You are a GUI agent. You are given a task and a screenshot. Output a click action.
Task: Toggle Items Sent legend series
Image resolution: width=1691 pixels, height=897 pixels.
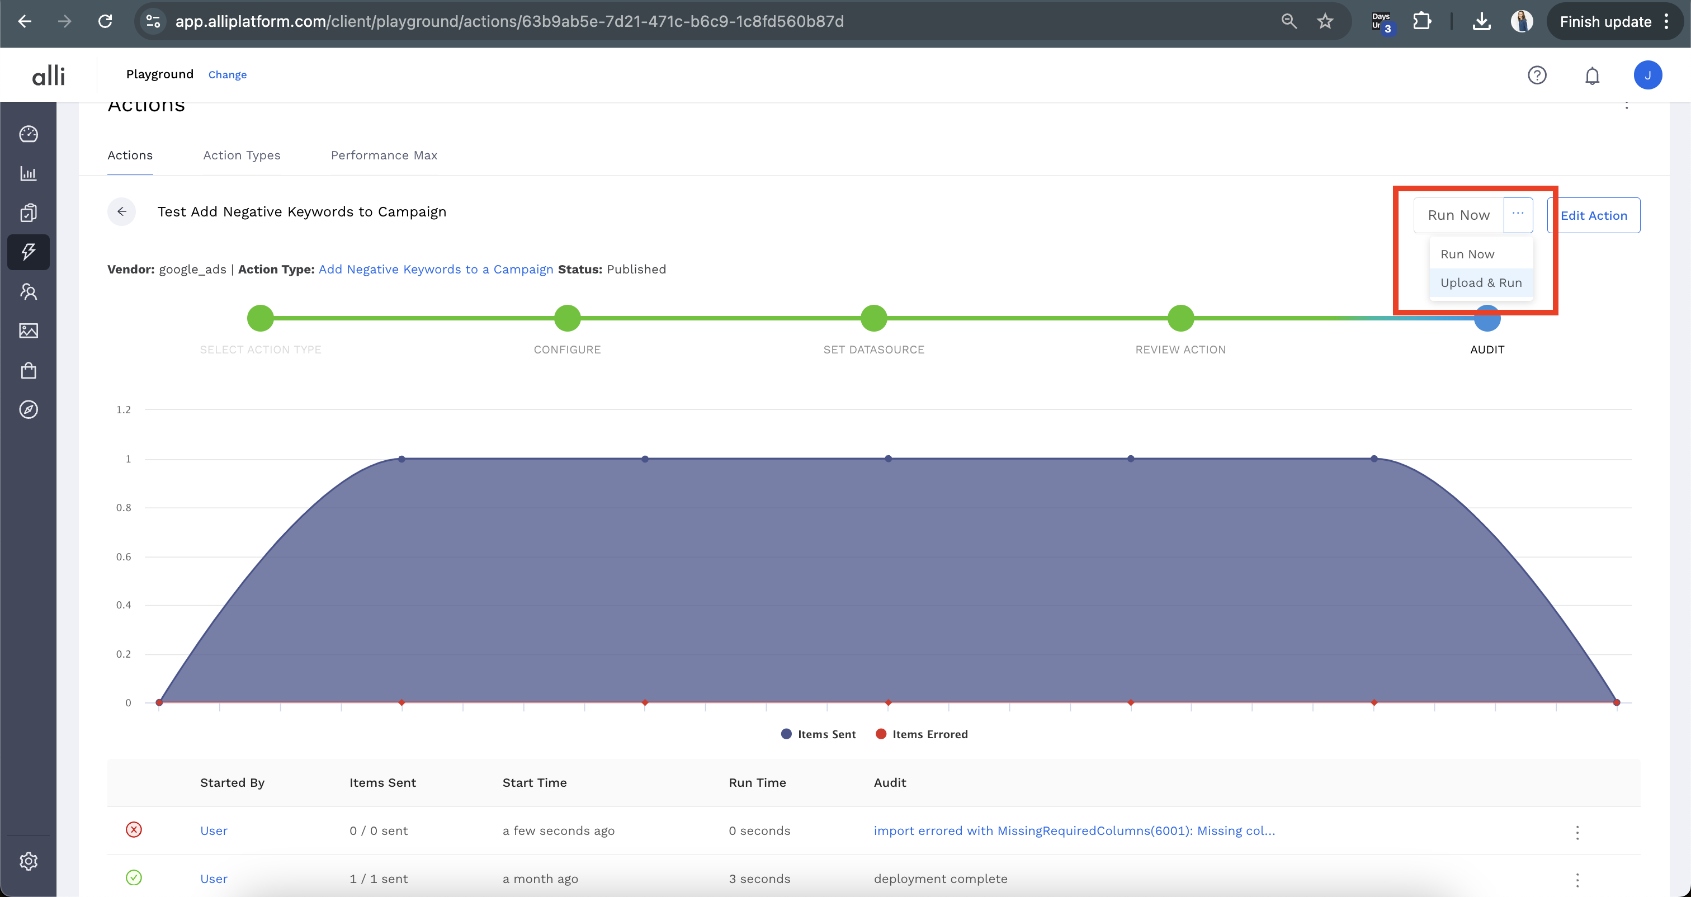click(x=818, y=734)
